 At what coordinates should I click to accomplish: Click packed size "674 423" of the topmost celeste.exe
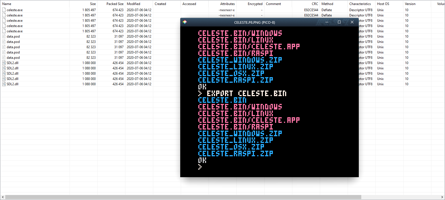(118, 10)
